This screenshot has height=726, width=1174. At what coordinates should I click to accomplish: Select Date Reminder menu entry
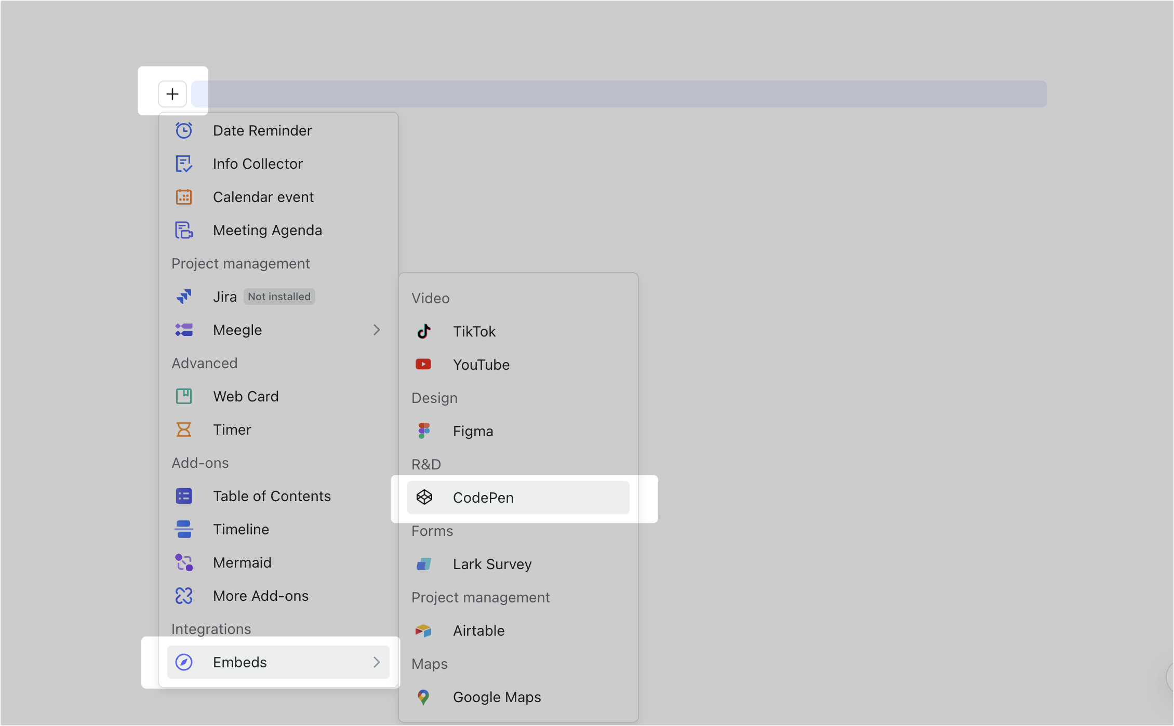click(x=278, y=130)
